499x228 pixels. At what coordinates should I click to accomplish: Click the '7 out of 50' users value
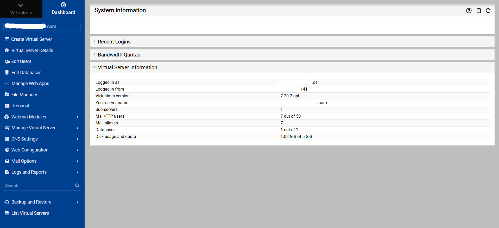[x=290, y=116]
